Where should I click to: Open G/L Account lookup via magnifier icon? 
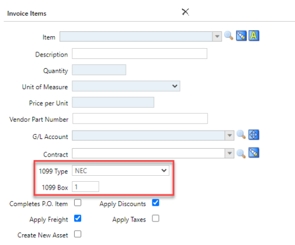pyautogui.click(x=241, y=135)
